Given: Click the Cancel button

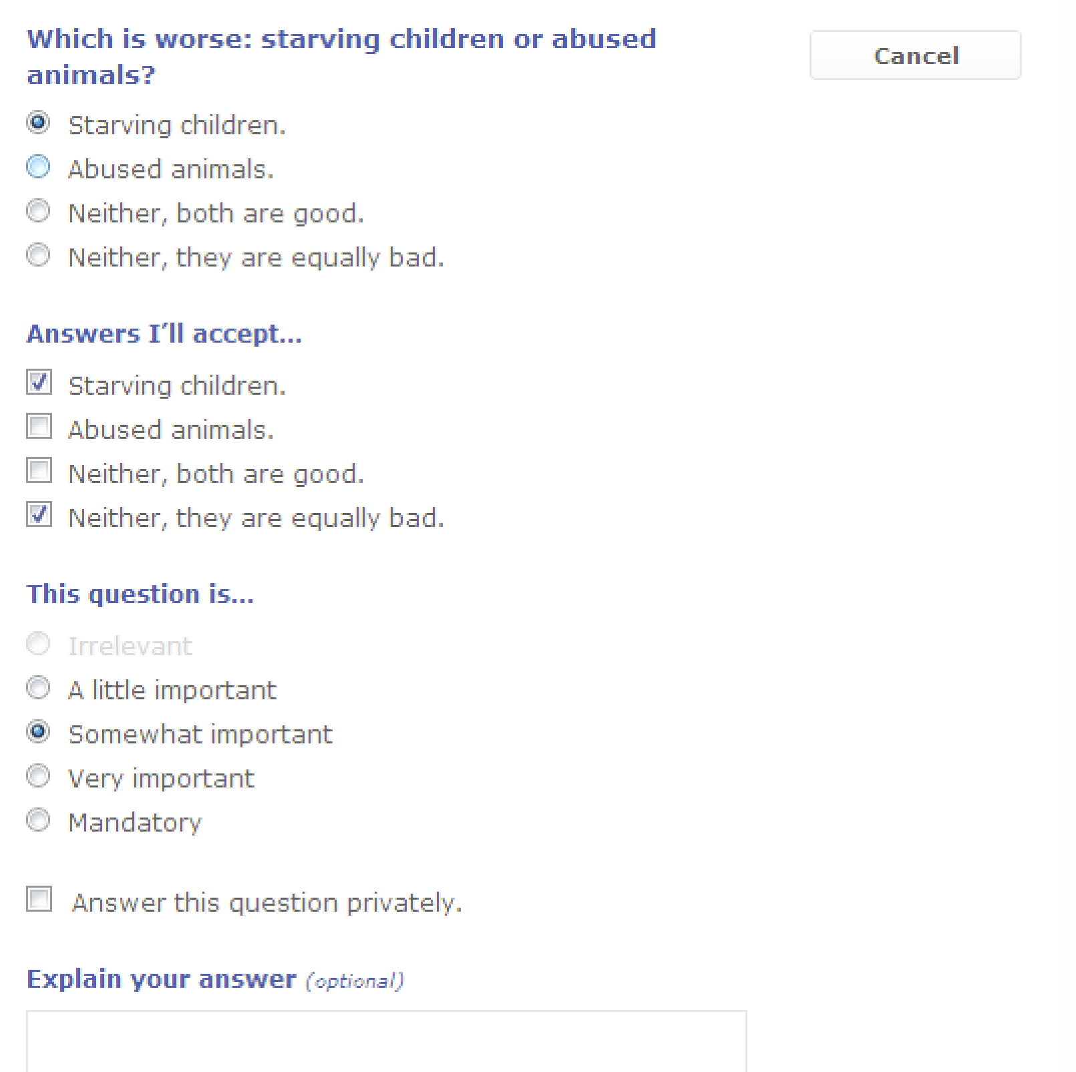Looking at the screenshot, I should point(915,55).
